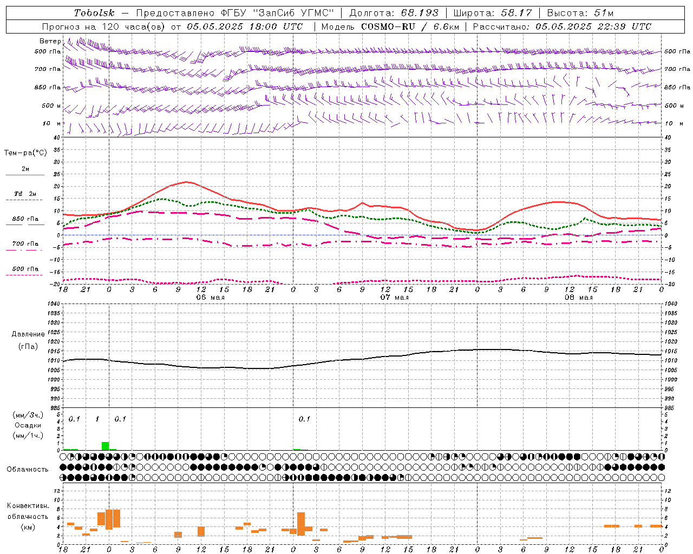Image resolution: width=693 pixels, height=554 pixels.
Task: Click the Осадки precipitation label
Action: 28,425
